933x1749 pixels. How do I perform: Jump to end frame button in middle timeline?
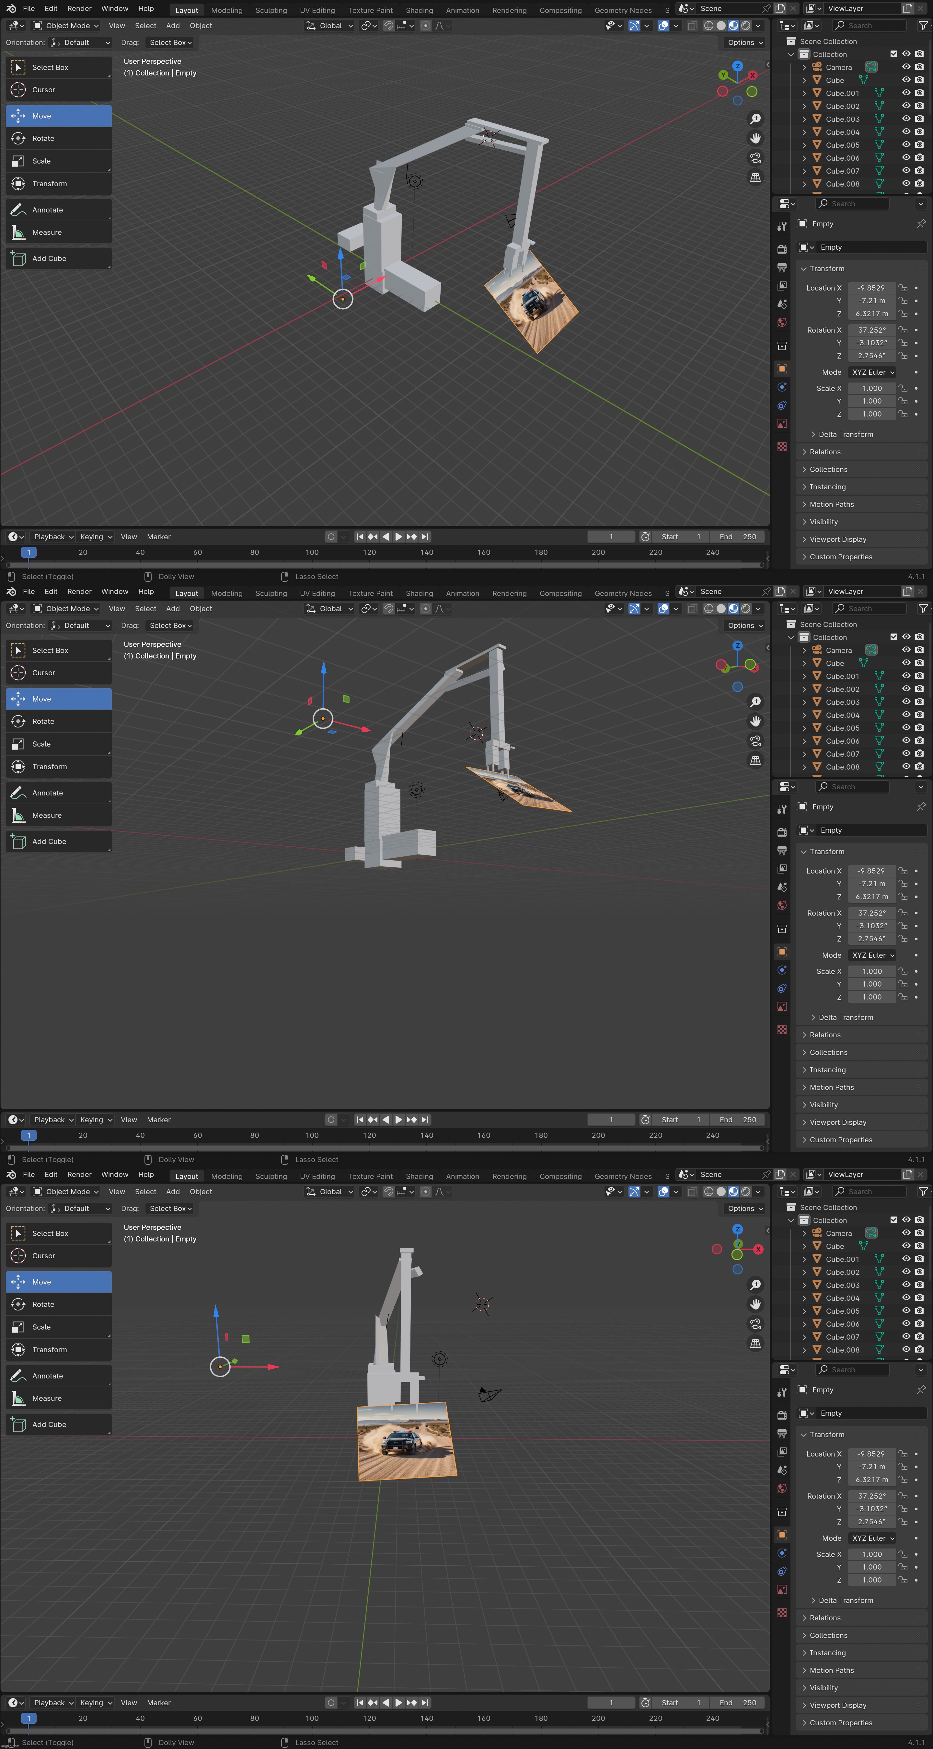coord(425,1120)
